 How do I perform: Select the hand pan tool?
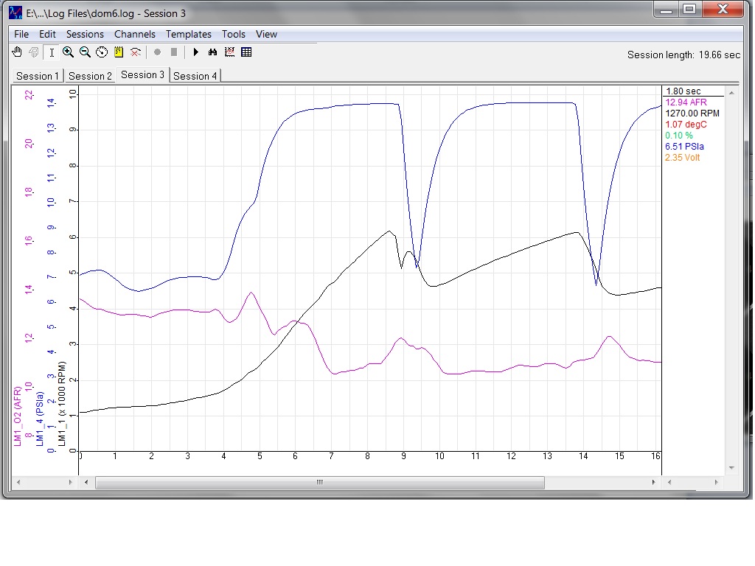click(17, 52)
